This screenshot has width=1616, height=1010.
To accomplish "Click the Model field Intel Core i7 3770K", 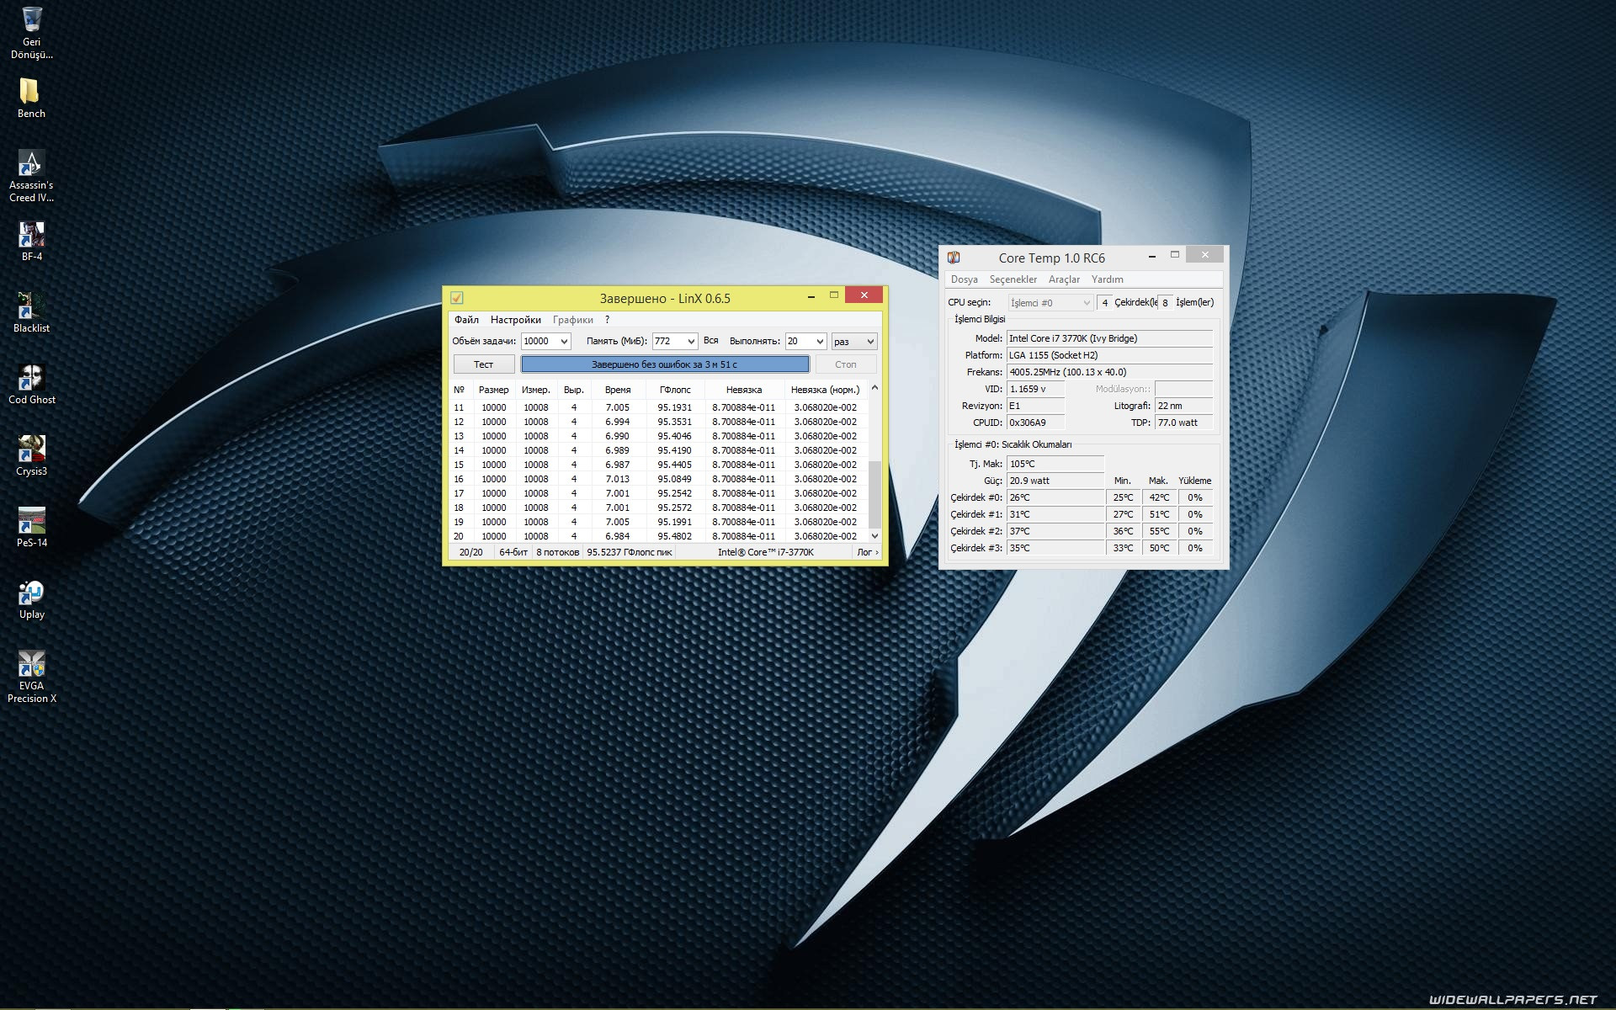I will tap(1109, 338).
